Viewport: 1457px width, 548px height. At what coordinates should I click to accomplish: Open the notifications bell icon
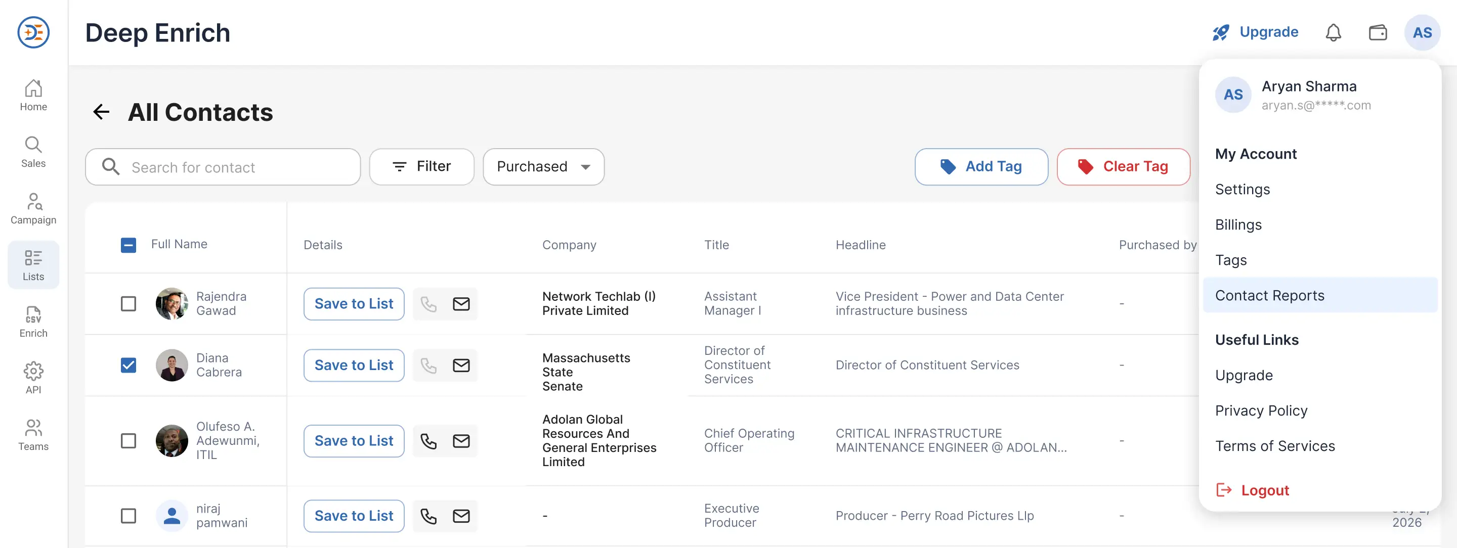[1333, 33]
